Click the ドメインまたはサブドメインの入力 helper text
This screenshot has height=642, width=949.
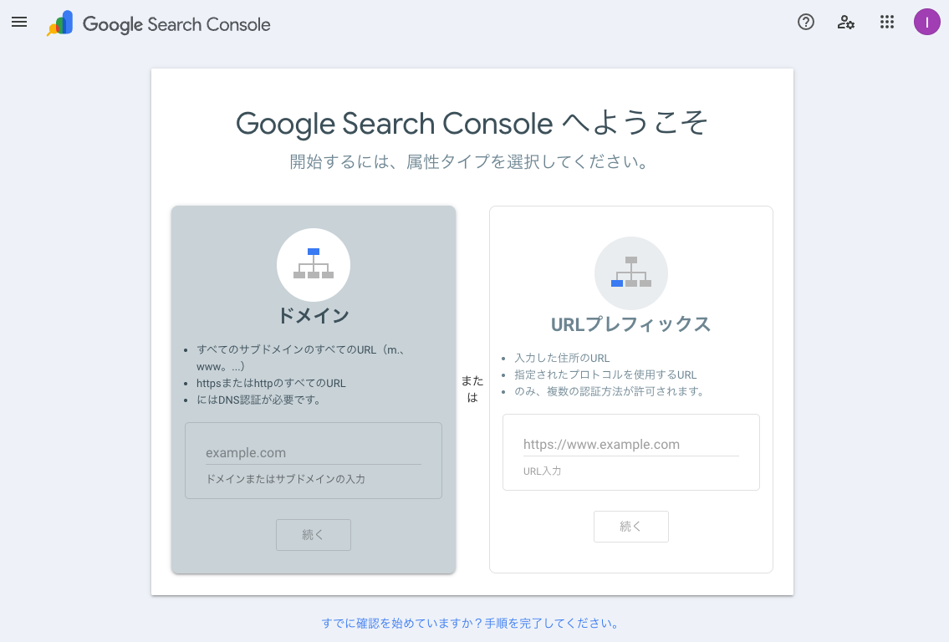point(286,479)
